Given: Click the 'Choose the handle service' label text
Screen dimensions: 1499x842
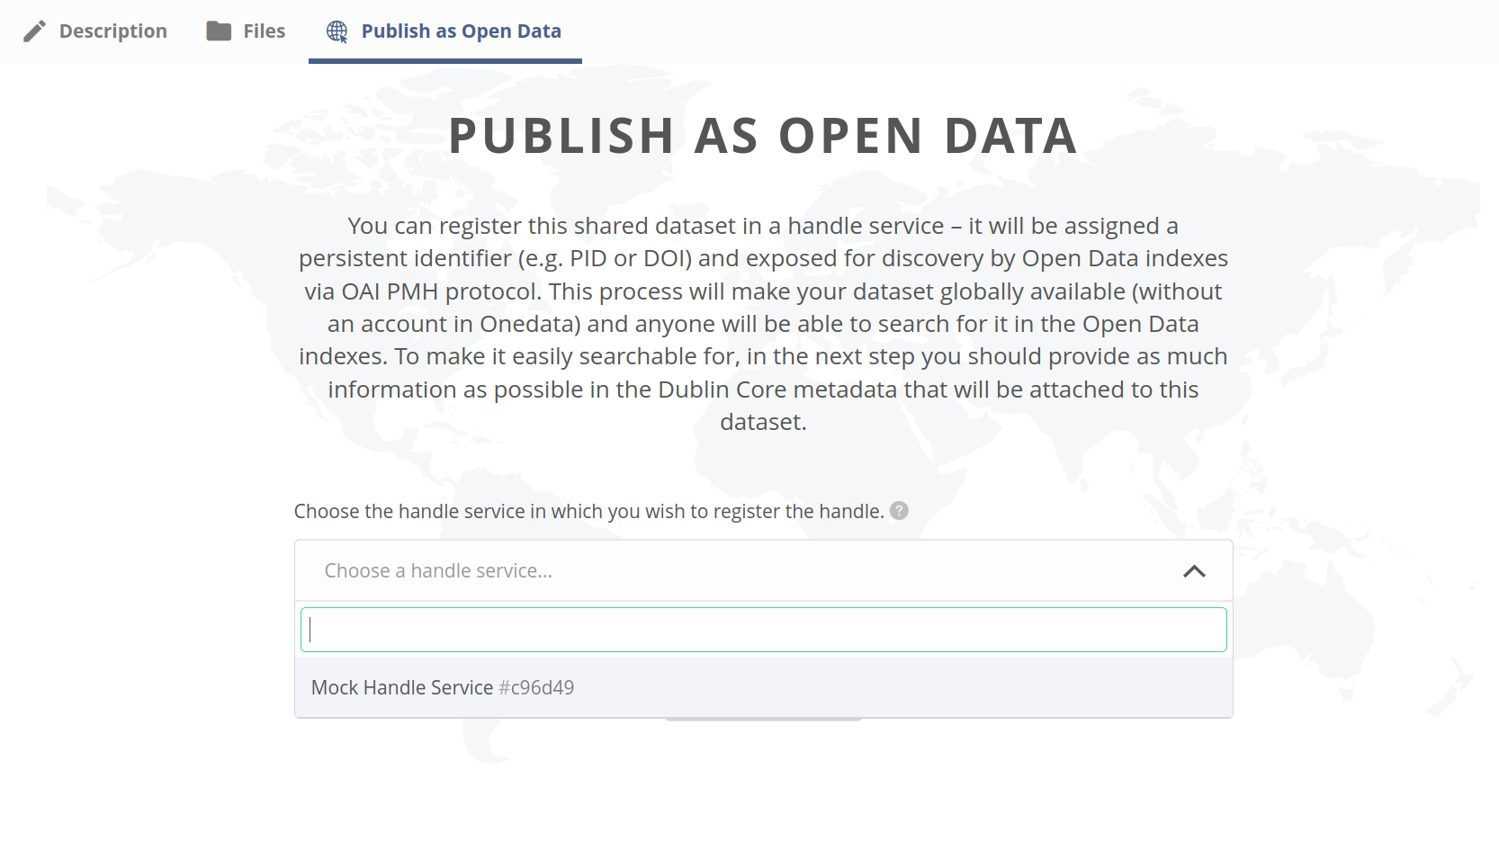Looking at the screenshot, I should [589, 511].
